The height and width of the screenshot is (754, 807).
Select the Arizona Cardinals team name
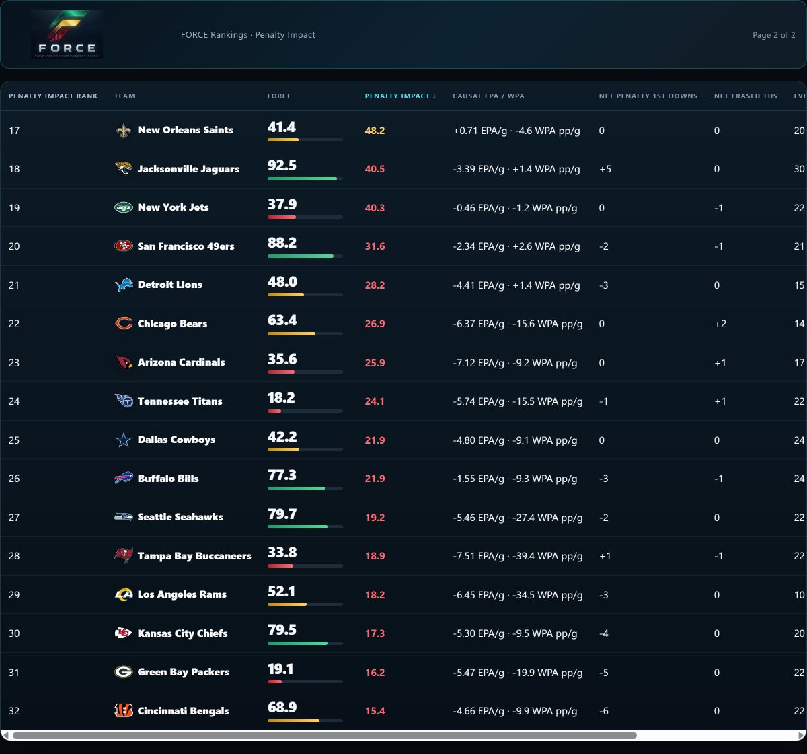point(182,362)
